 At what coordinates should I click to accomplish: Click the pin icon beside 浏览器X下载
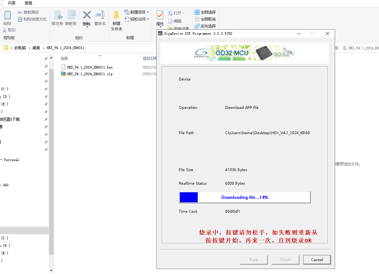pos(46,119)
